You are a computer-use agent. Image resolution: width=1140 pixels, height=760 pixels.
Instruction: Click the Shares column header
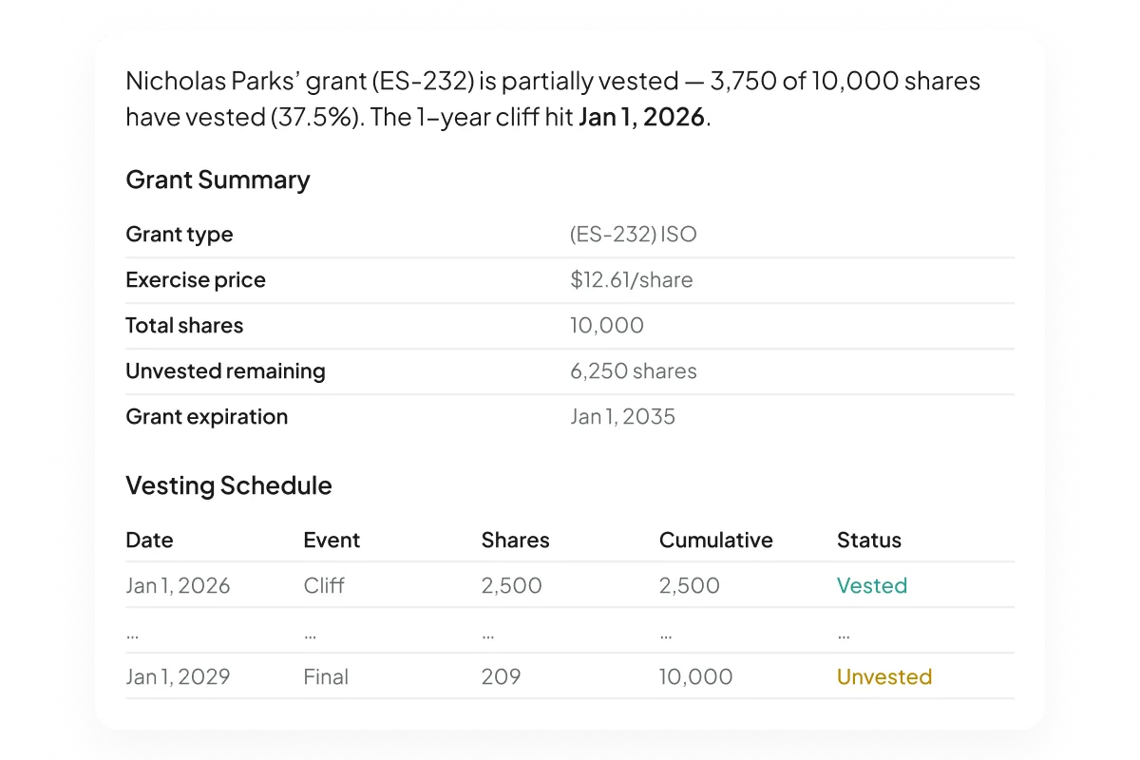(515, 540)
